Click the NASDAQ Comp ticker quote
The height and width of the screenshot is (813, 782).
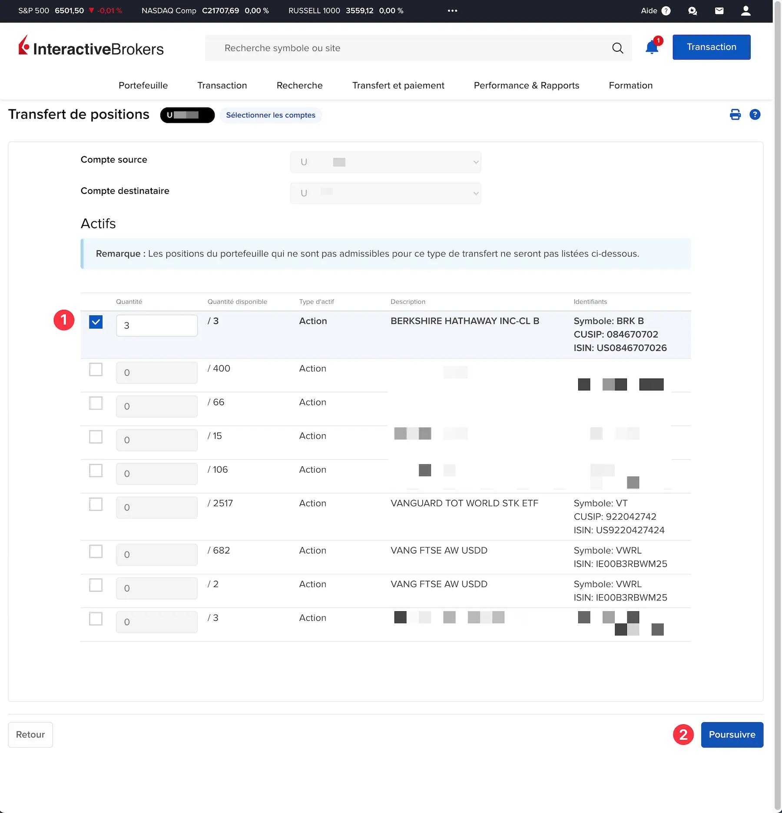tap(205, 11)
